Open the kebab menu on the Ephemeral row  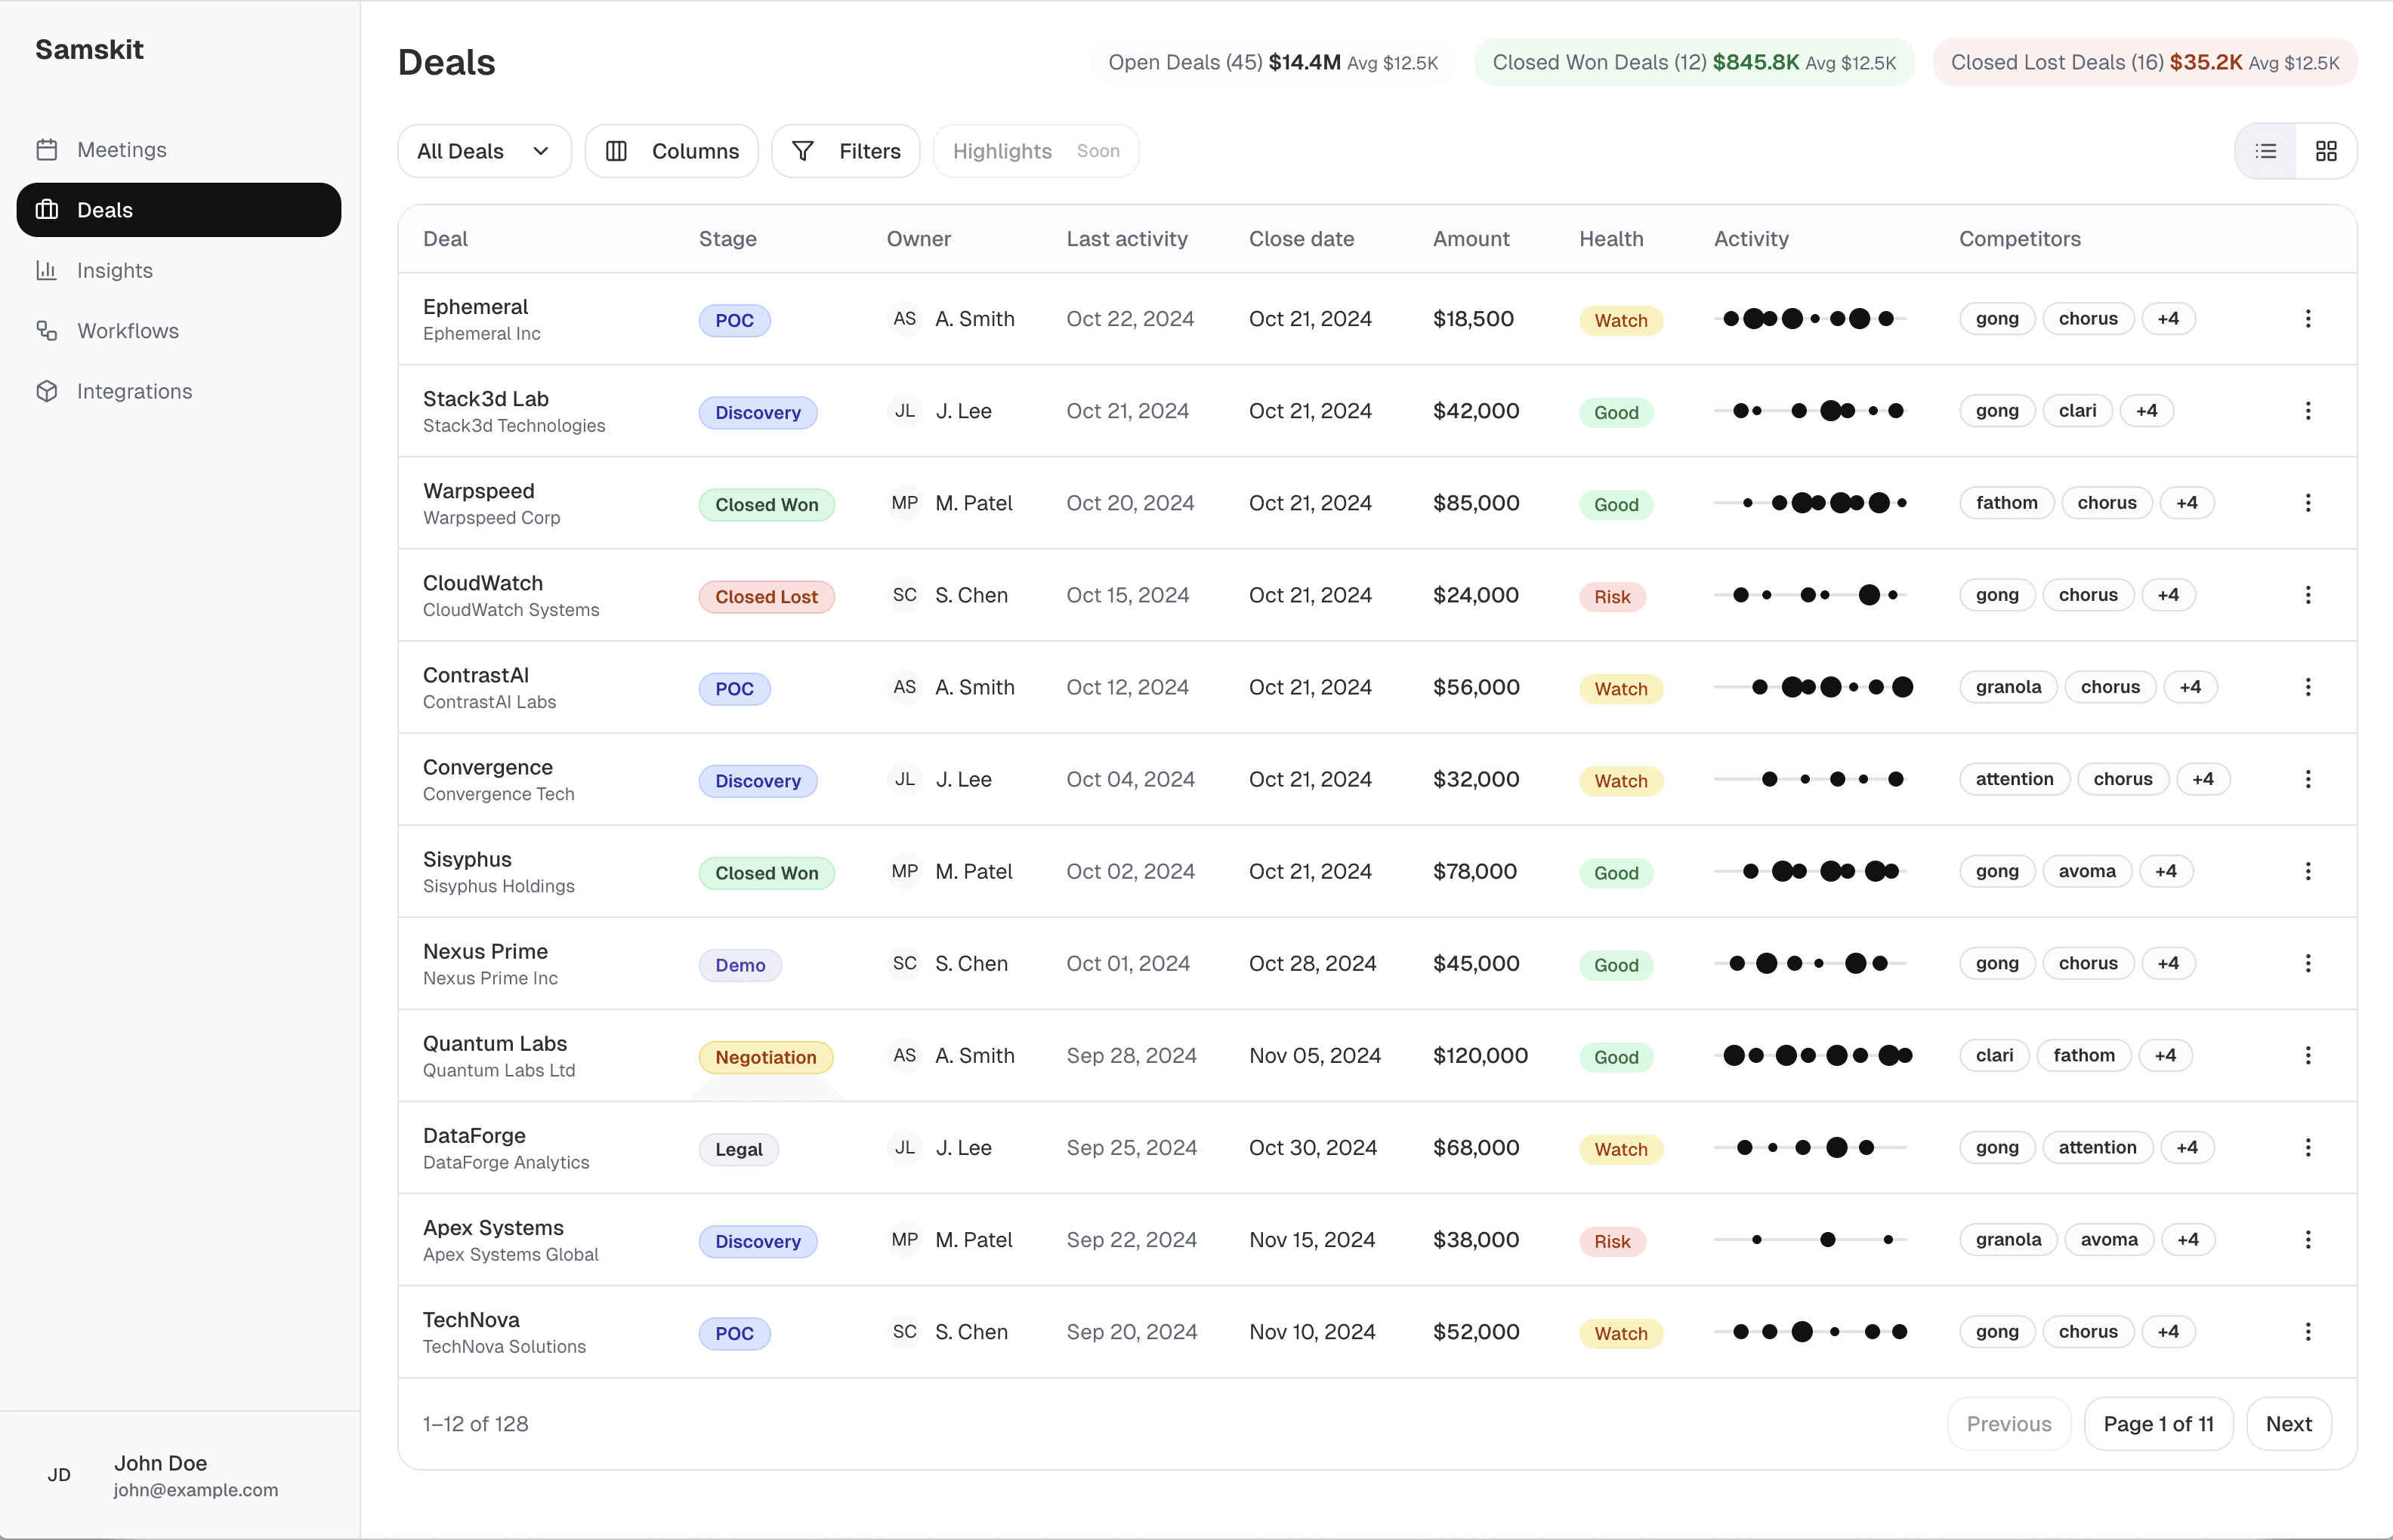pos(2308,318)
